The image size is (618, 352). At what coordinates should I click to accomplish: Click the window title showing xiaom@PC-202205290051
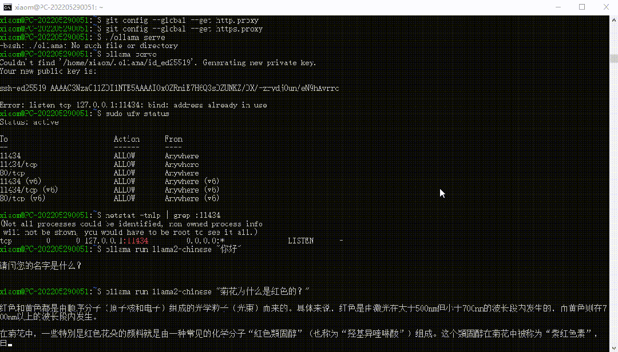60,6
